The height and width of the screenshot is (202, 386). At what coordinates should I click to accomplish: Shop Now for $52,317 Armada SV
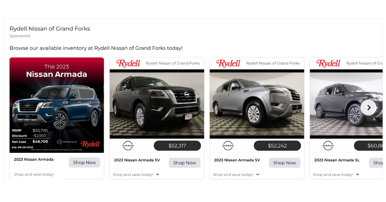point(185,163)
